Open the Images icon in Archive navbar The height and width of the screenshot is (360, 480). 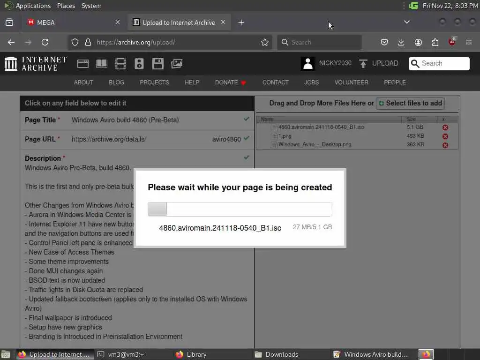tap(177, 64)
